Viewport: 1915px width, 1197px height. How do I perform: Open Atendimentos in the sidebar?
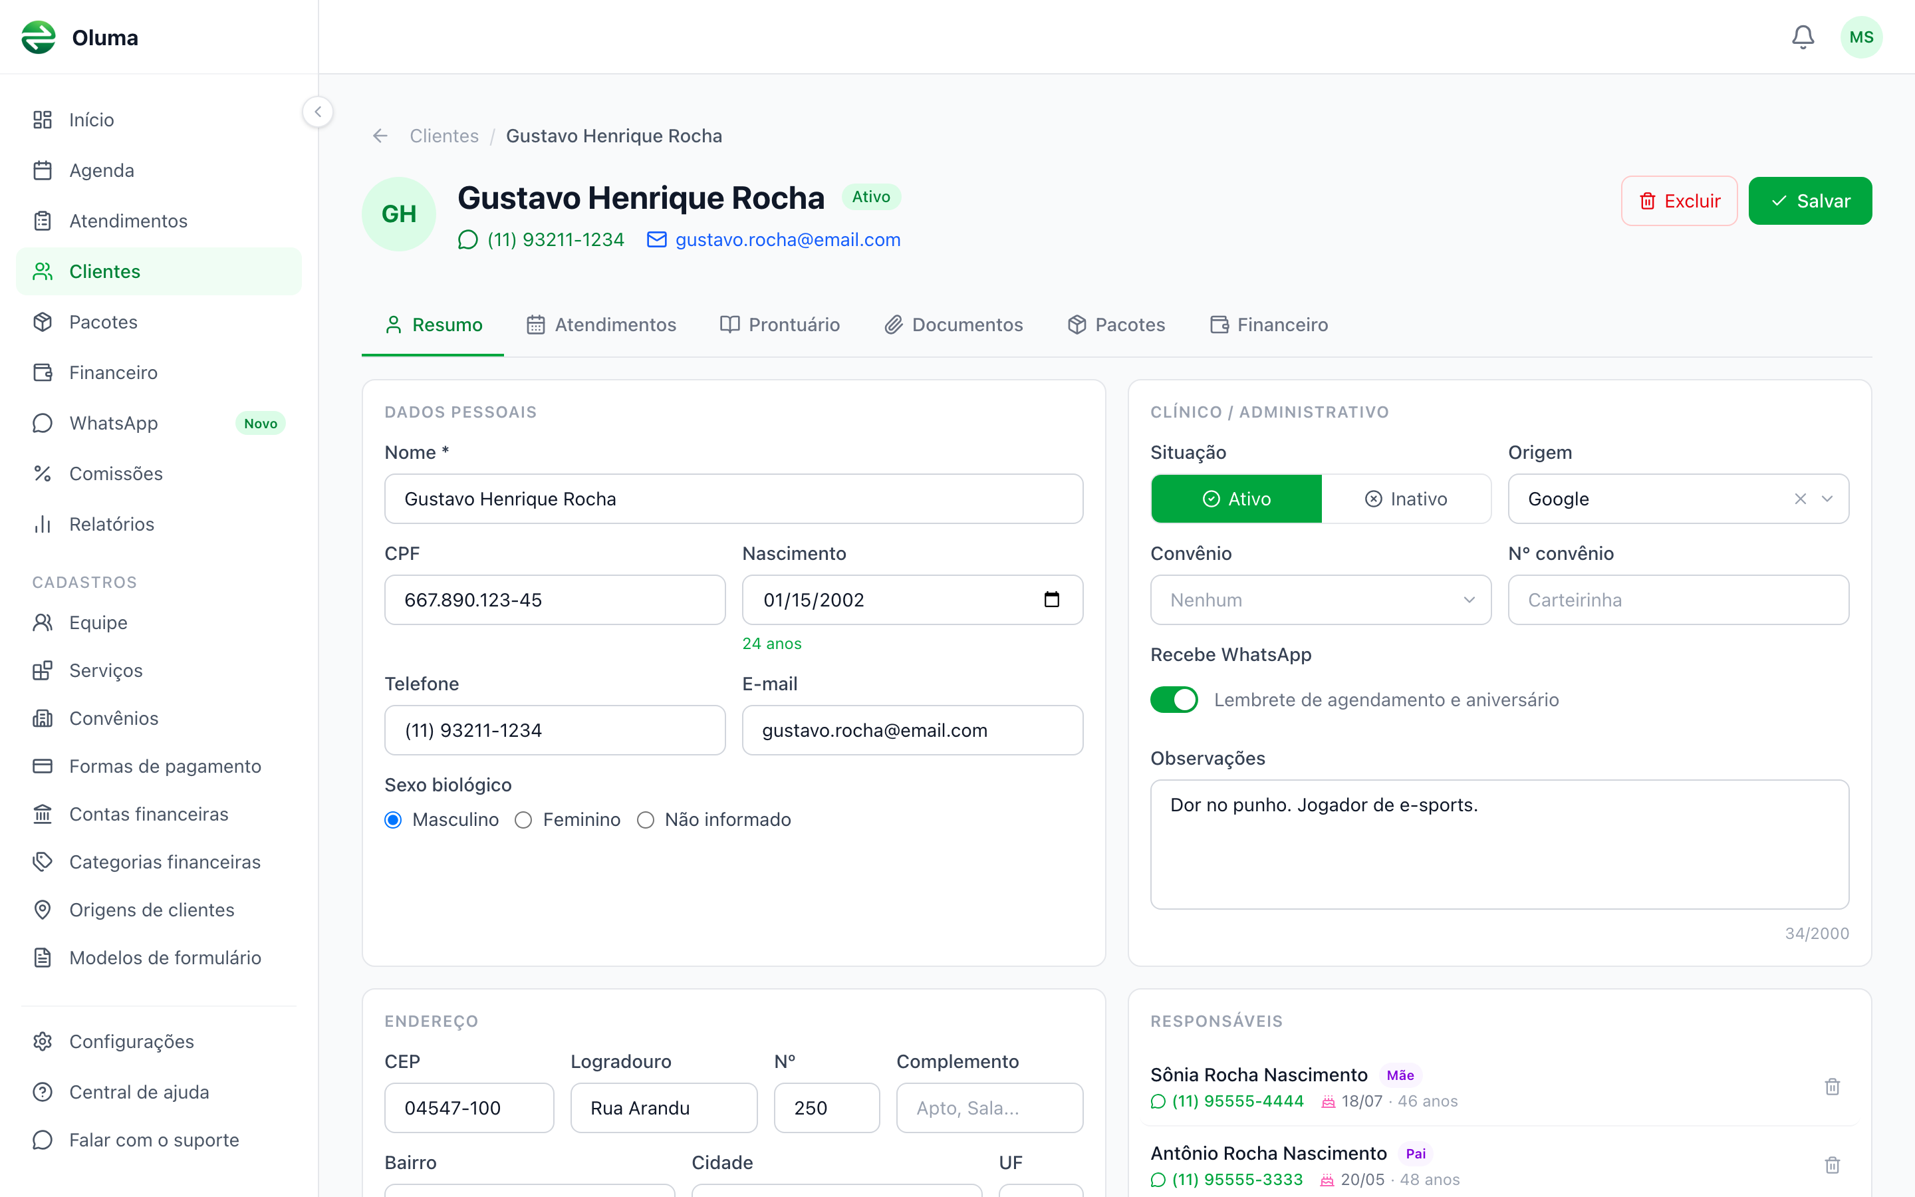click(158, 221)
